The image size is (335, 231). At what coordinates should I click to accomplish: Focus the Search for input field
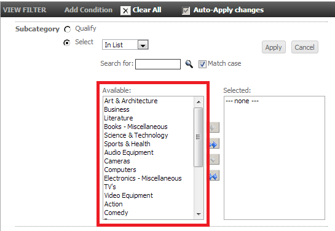pyautogui.click(x=158, y=64)
